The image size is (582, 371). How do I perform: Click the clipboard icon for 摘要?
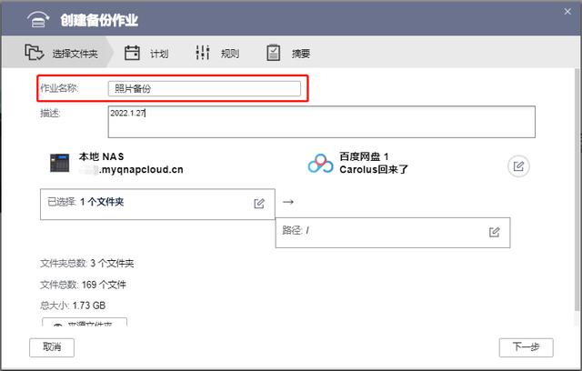coord(273,53)
